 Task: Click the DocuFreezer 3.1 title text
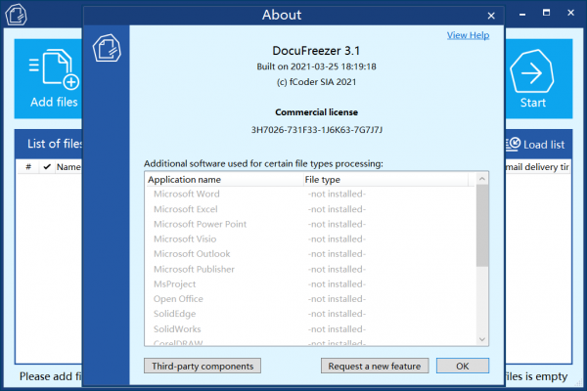(316, 51)
